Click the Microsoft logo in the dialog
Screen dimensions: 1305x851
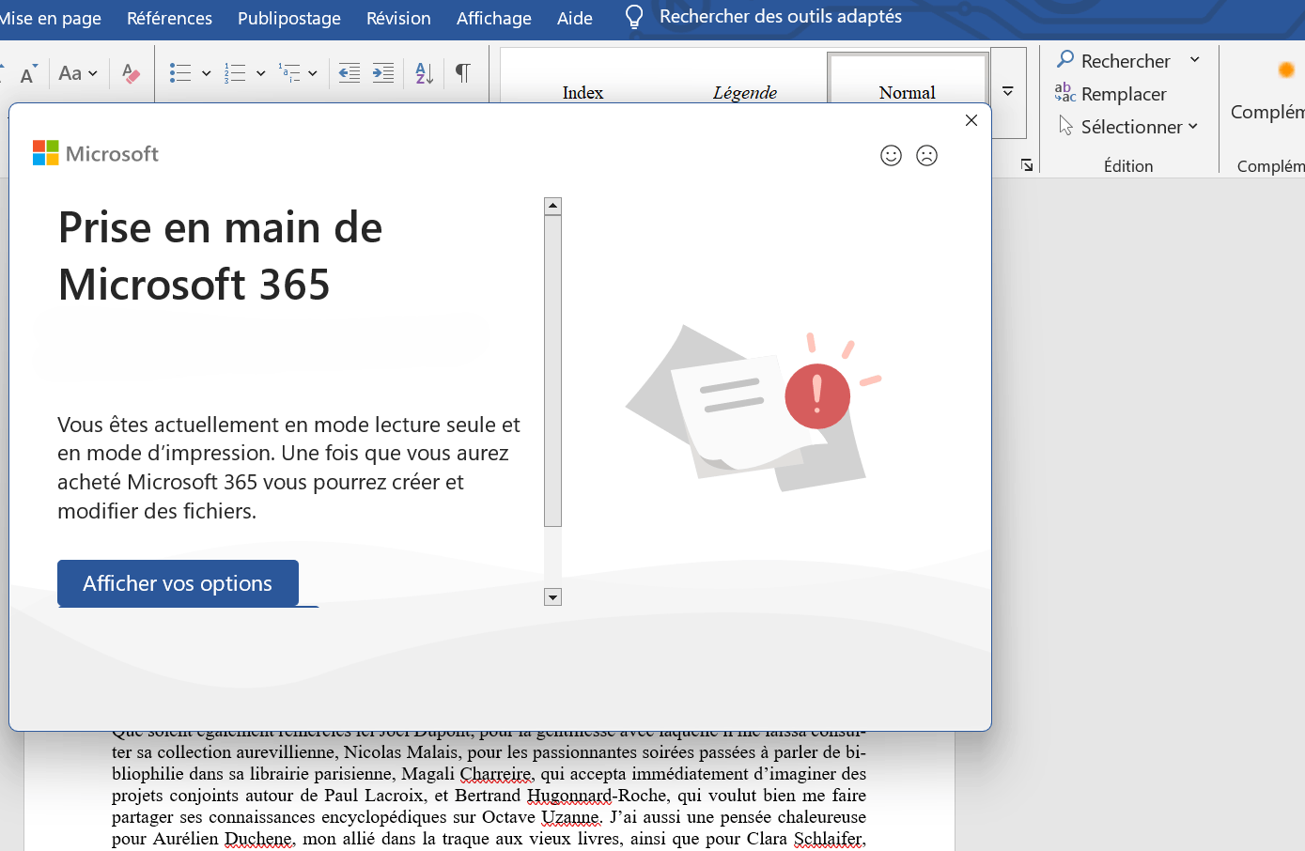pos(96,153)
